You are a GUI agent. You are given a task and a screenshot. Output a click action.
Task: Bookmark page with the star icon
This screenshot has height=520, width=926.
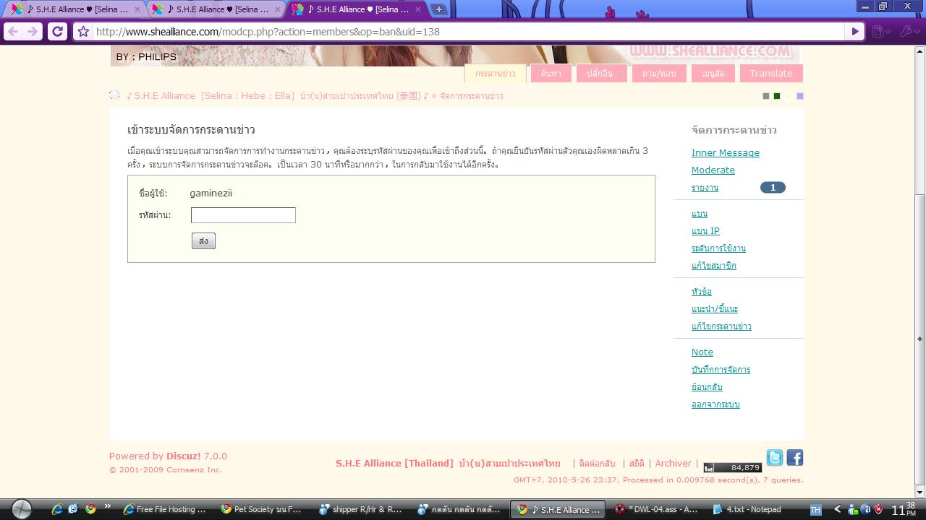pos(83,32)
